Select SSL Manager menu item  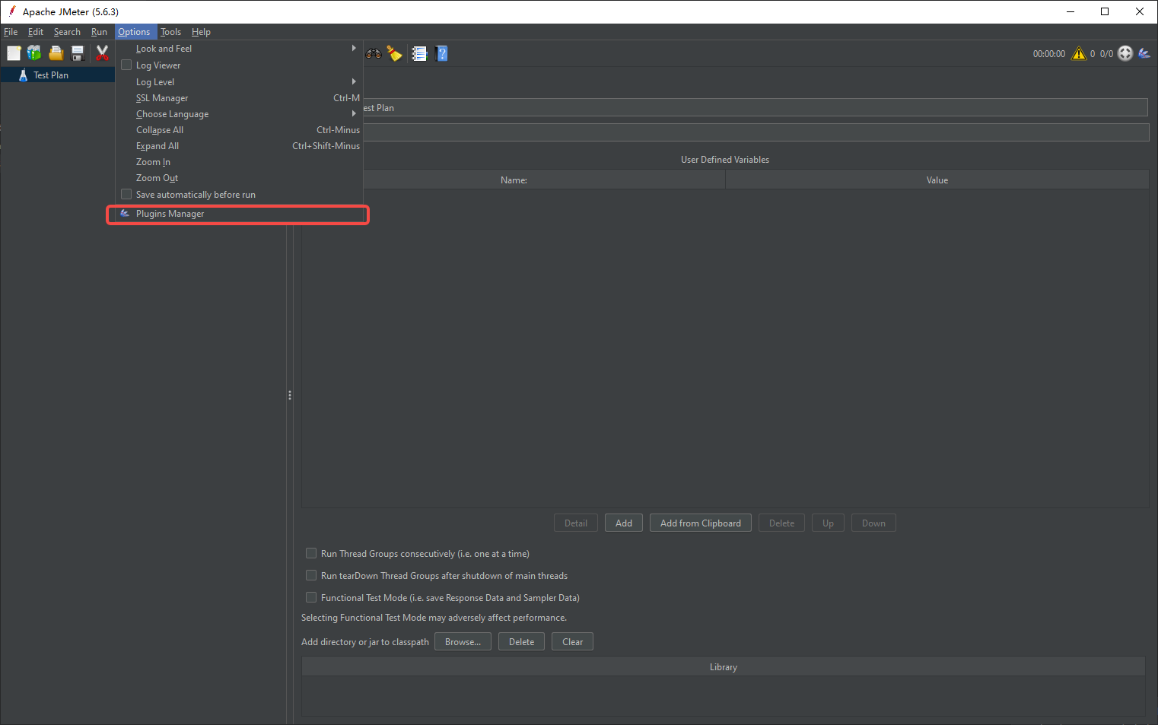239,97
